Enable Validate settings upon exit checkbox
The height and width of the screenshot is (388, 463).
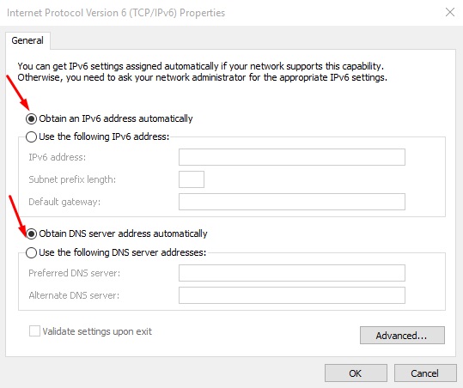pyautogui.click(x=34, y=331)
